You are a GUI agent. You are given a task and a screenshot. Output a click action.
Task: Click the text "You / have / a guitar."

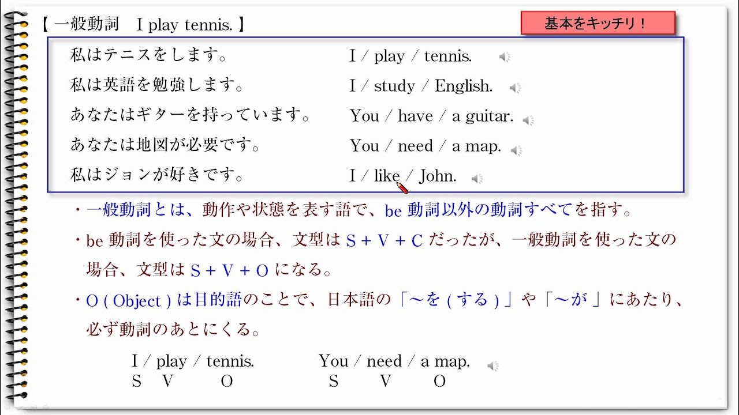(x=431, y=116)
